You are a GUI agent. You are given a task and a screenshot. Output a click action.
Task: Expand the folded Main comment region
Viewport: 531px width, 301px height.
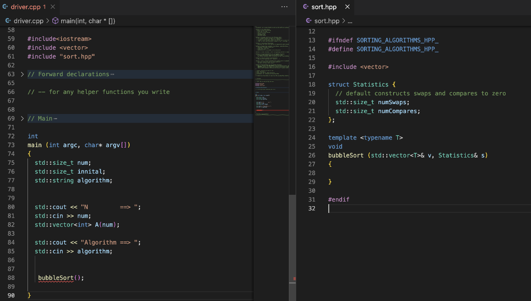coord(22,118)
